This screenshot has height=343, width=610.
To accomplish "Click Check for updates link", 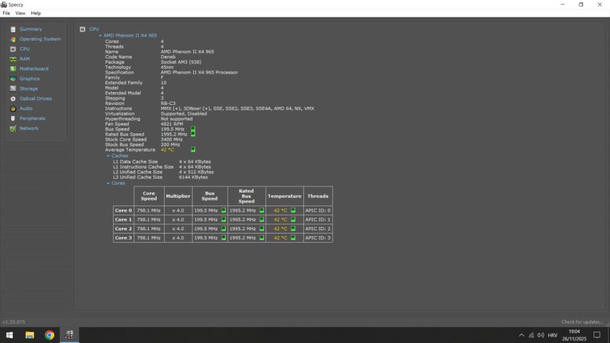I will click(582, 322).
